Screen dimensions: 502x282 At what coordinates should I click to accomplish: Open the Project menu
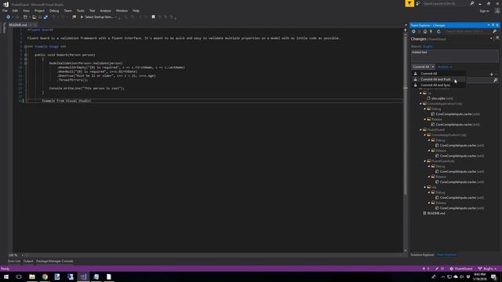(39, 10)
